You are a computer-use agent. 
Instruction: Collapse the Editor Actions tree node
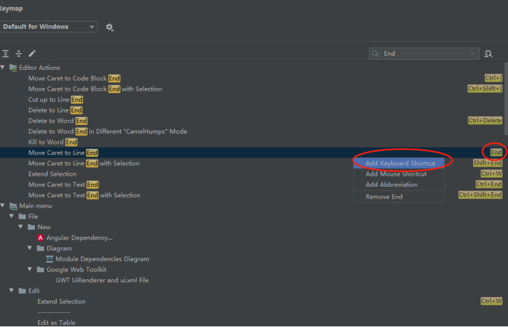coord(2,67)
